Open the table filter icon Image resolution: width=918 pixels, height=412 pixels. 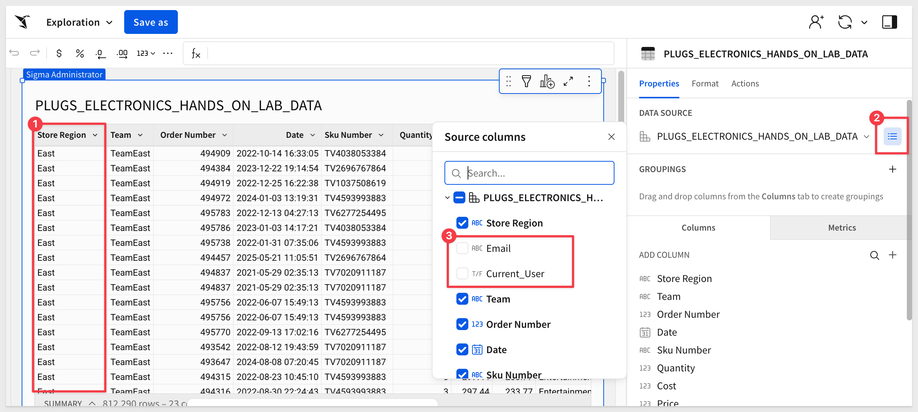point(526,81)
